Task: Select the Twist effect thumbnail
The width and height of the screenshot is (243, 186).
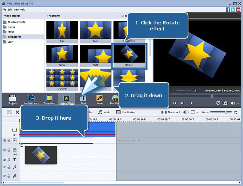Action: (x=95, y=32)
